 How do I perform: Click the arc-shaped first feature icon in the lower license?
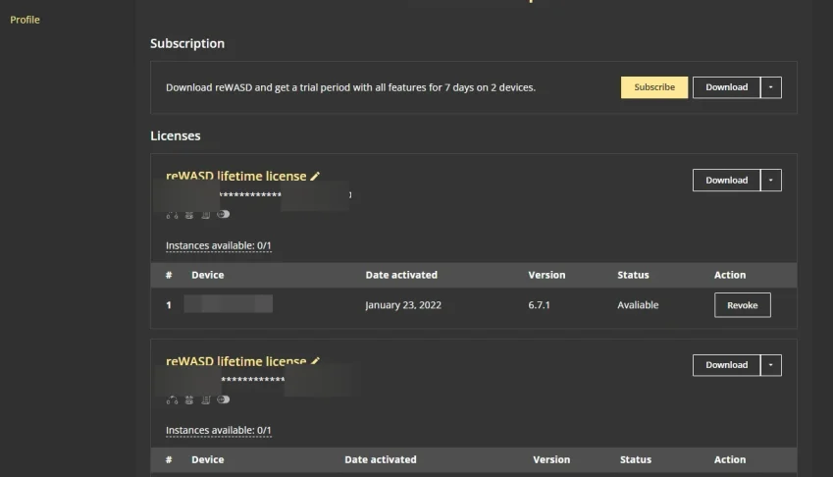click(172, 400)
